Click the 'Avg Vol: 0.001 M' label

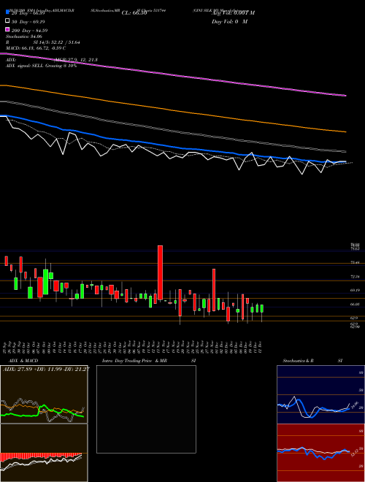click(233, 13)
